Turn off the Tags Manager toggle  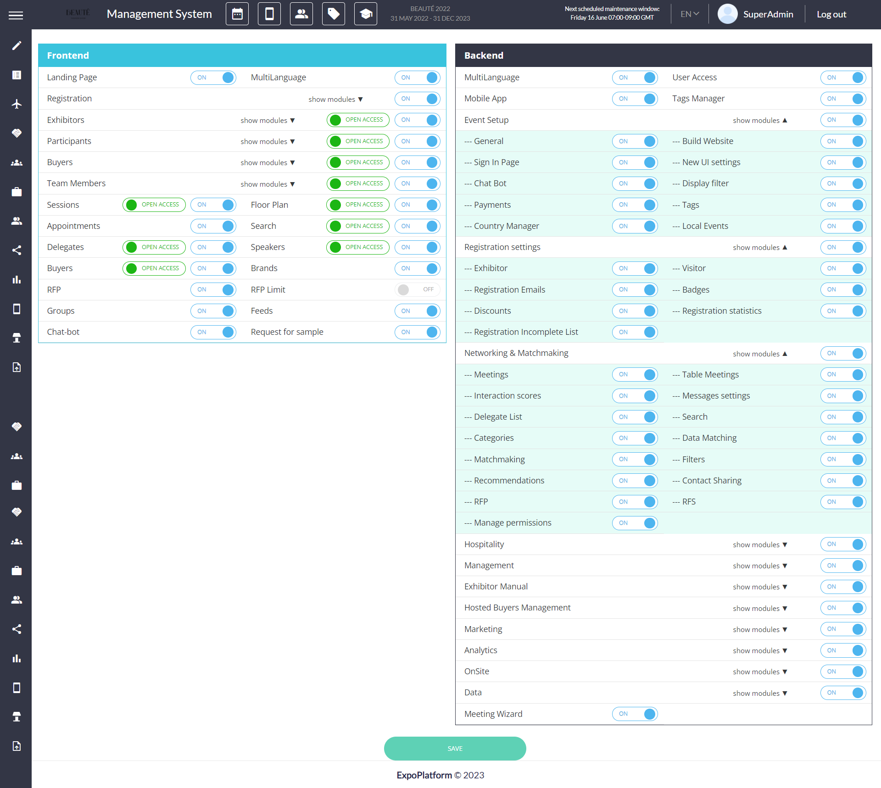pyautogui.click(x=843, y=99)
